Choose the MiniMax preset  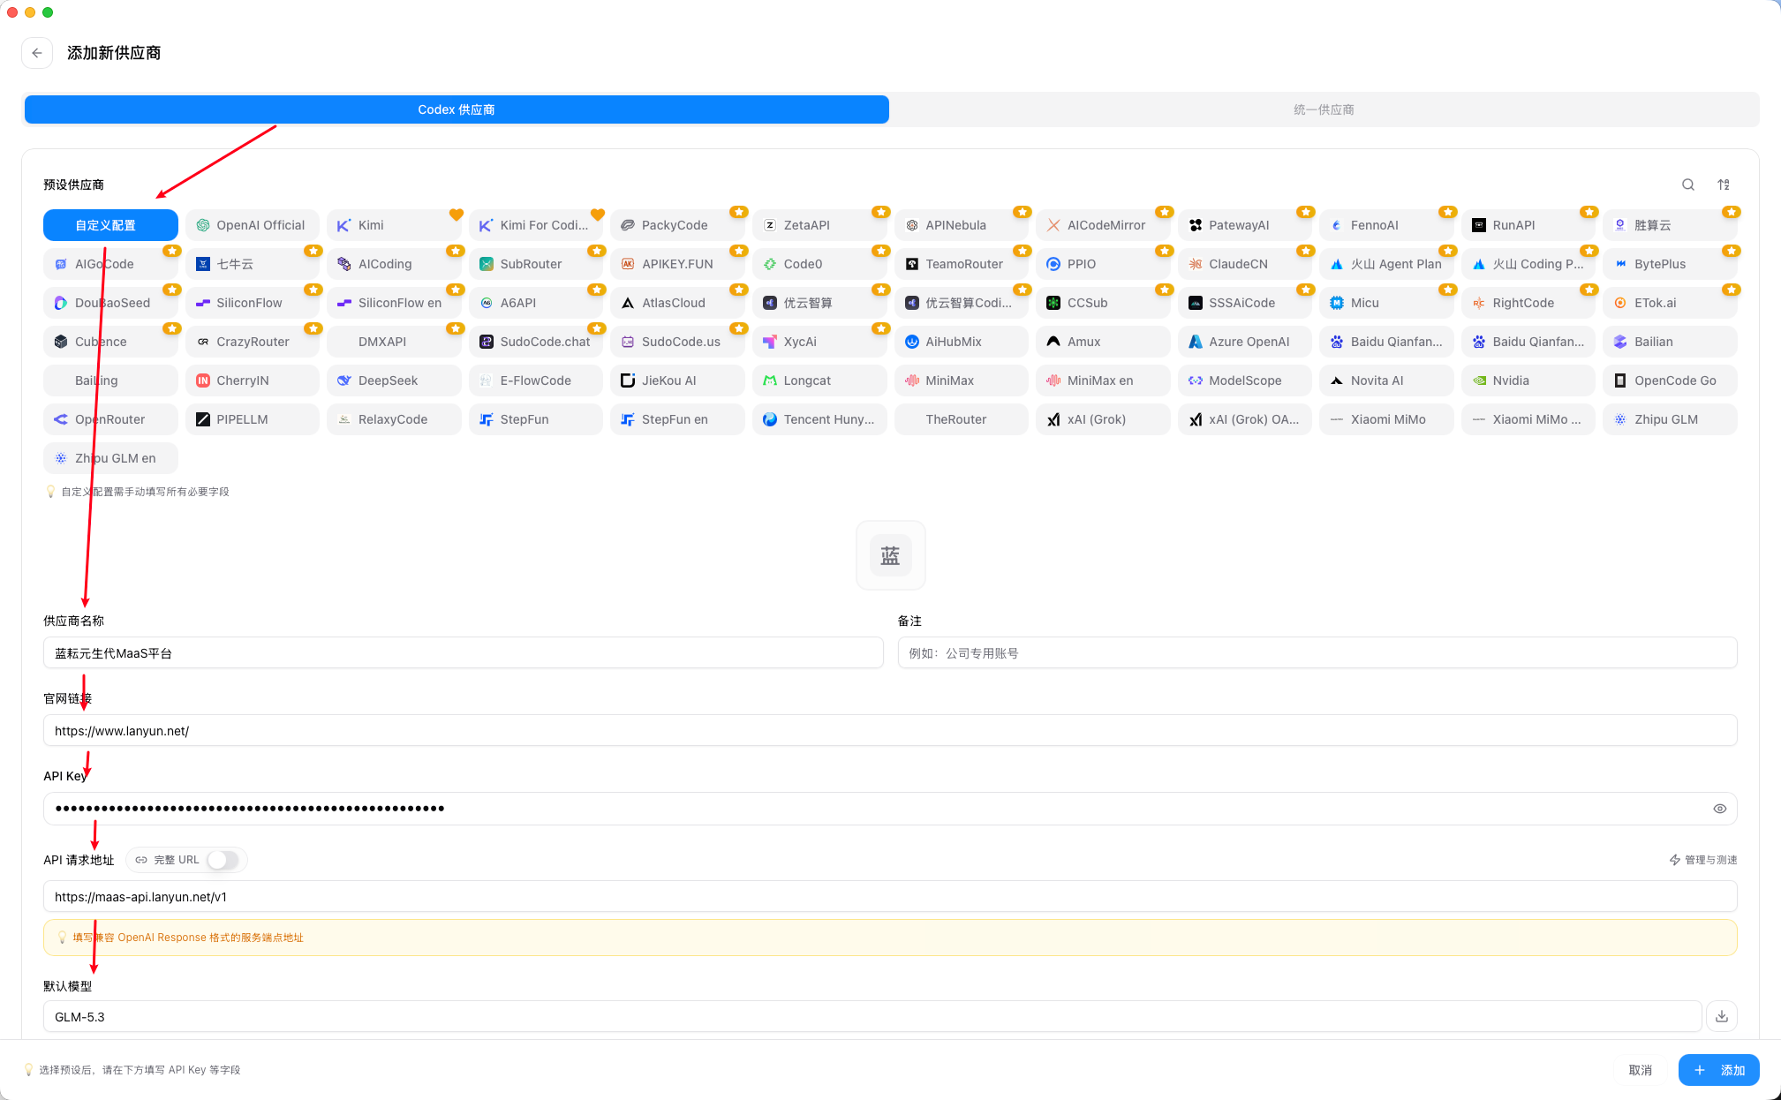click(962, 380)
